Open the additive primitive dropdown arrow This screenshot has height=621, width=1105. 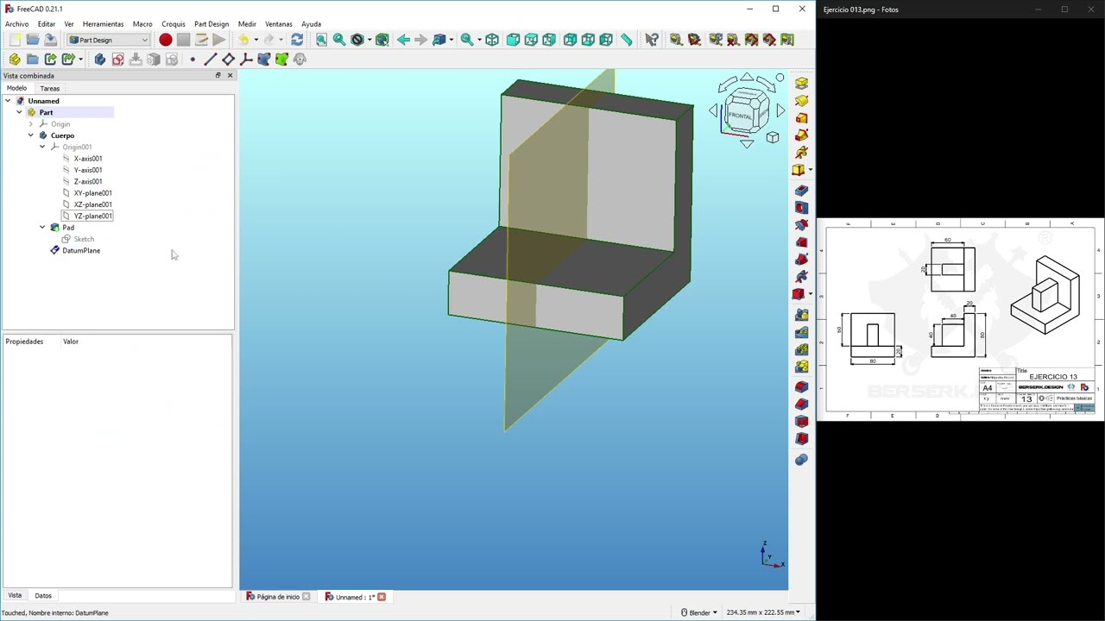click(810, 170)
